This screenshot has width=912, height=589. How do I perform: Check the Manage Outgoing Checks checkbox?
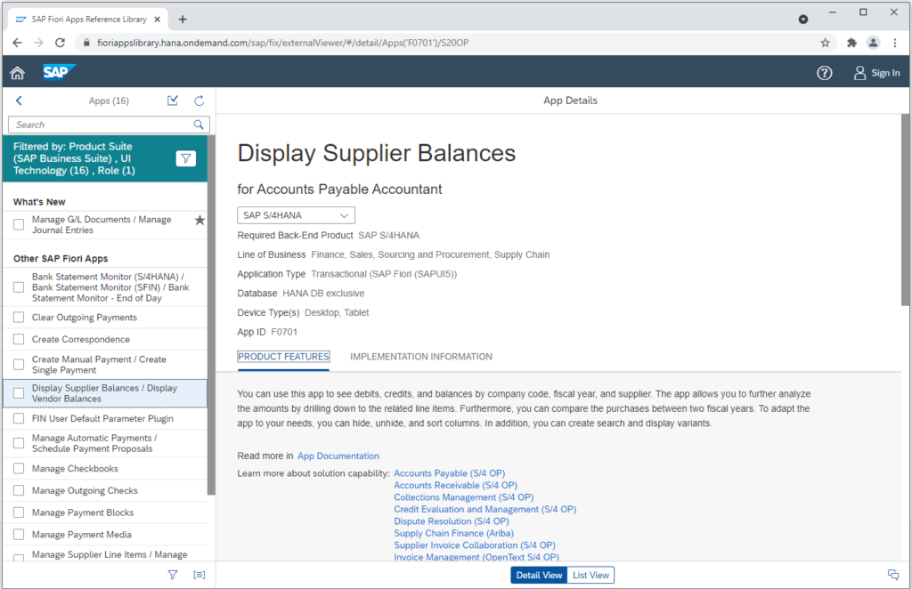19,490
